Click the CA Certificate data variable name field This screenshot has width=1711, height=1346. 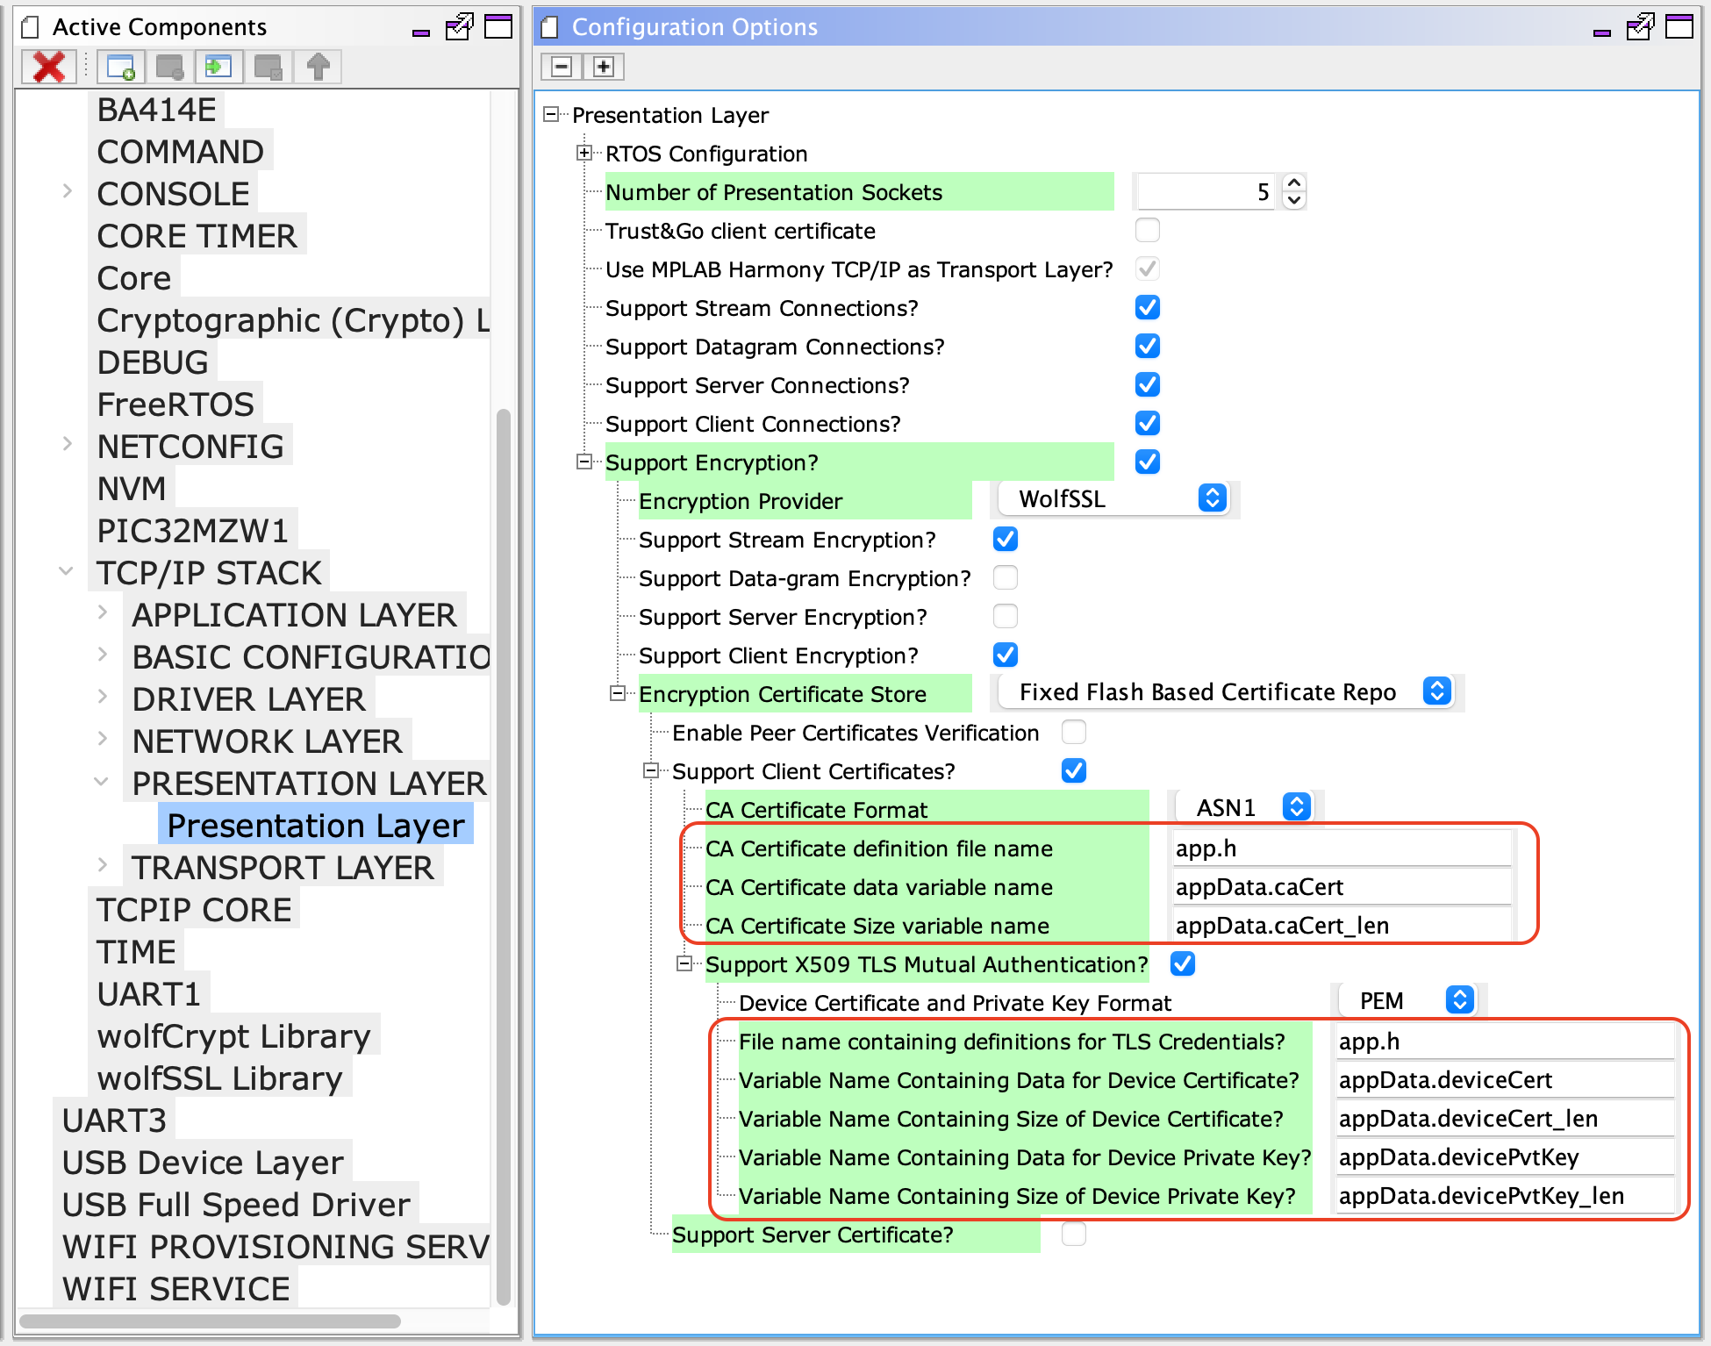(1341, 887)
